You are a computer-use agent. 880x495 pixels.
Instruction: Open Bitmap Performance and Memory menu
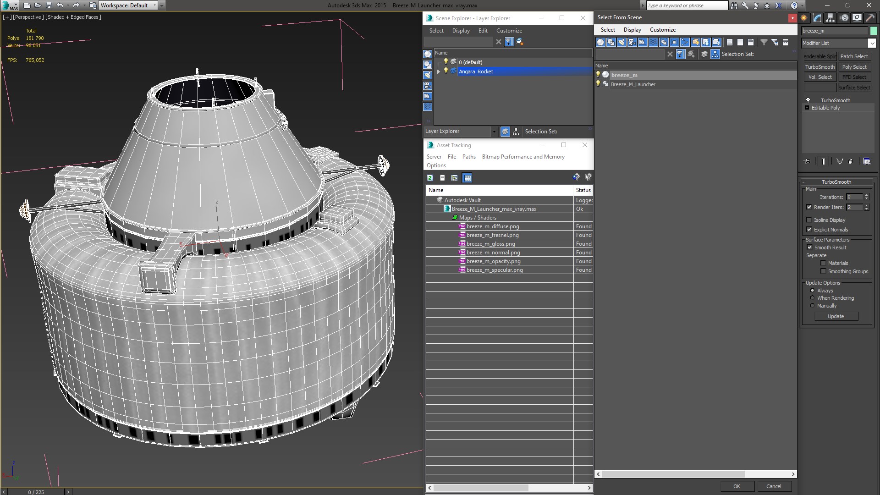523,157
